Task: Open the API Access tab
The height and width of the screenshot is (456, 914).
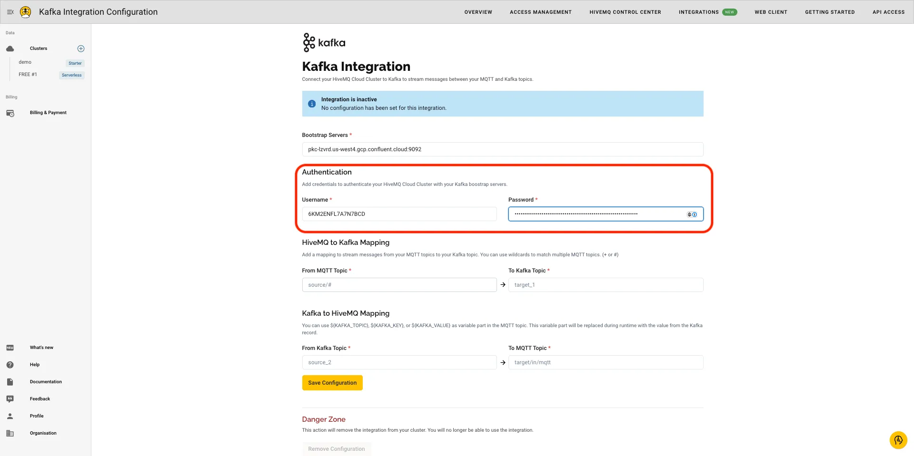Action: click(888, 12)
